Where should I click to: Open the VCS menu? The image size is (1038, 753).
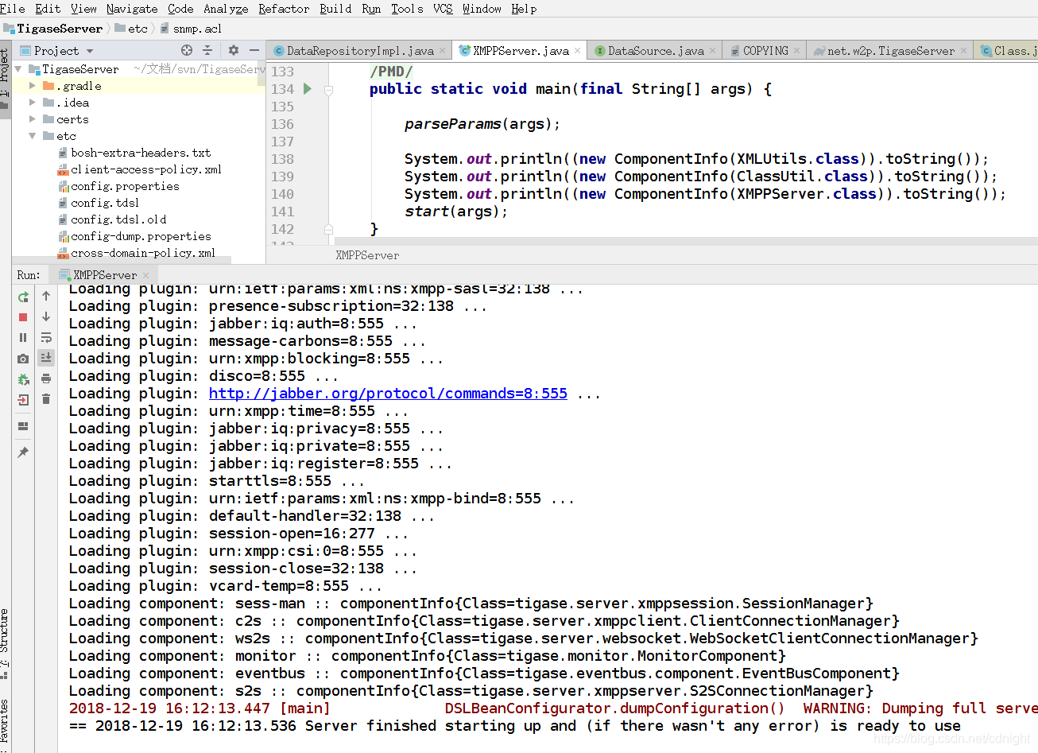click(443, 9)
